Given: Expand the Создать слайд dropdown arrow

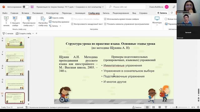Looking at the screenshot, I should [33, 33].
